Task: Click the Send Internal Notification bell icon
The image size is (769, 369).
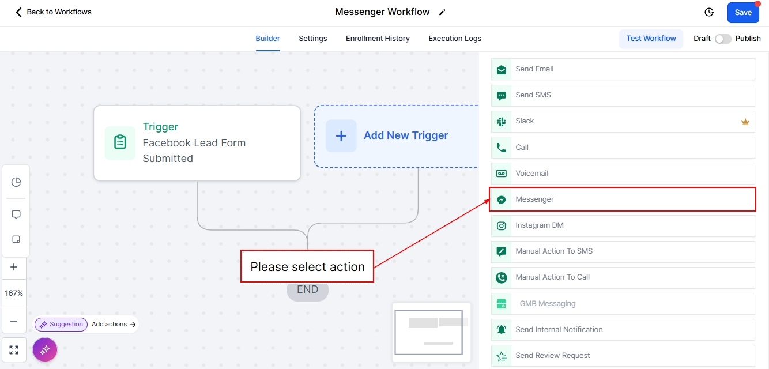Action: pos(502,330)
